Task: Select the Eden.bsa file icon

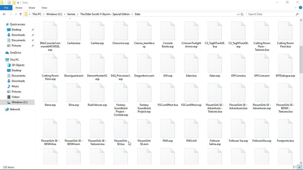Action: [191, 63]
